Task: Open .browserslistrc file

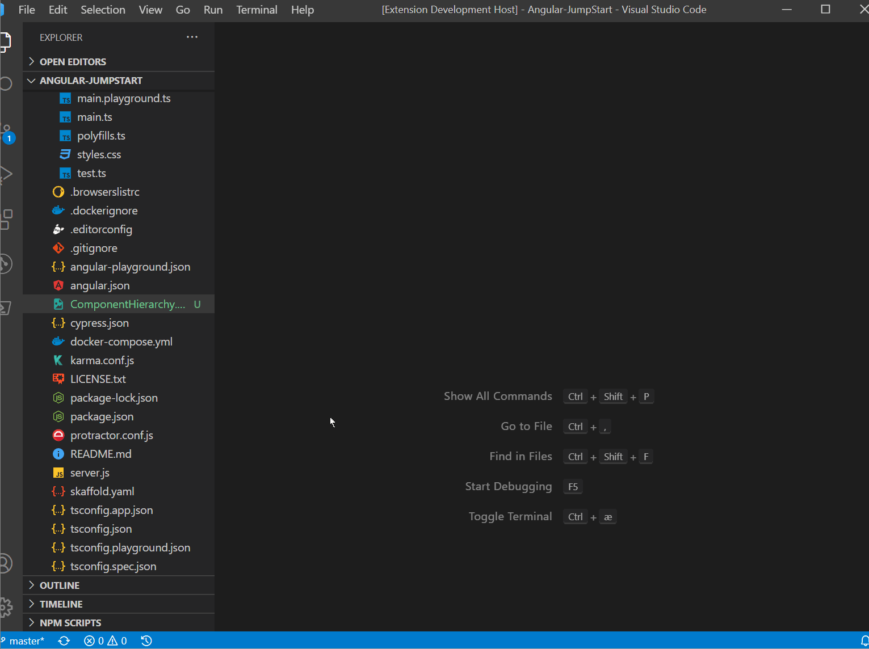Action: coord(119,192)
